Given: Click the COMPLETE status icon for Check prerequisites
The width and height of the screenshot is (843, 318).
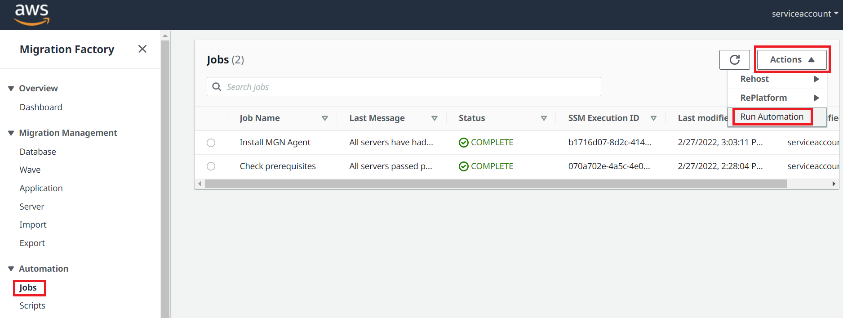Looking at the screenshot, I should [x=463, y=166].
